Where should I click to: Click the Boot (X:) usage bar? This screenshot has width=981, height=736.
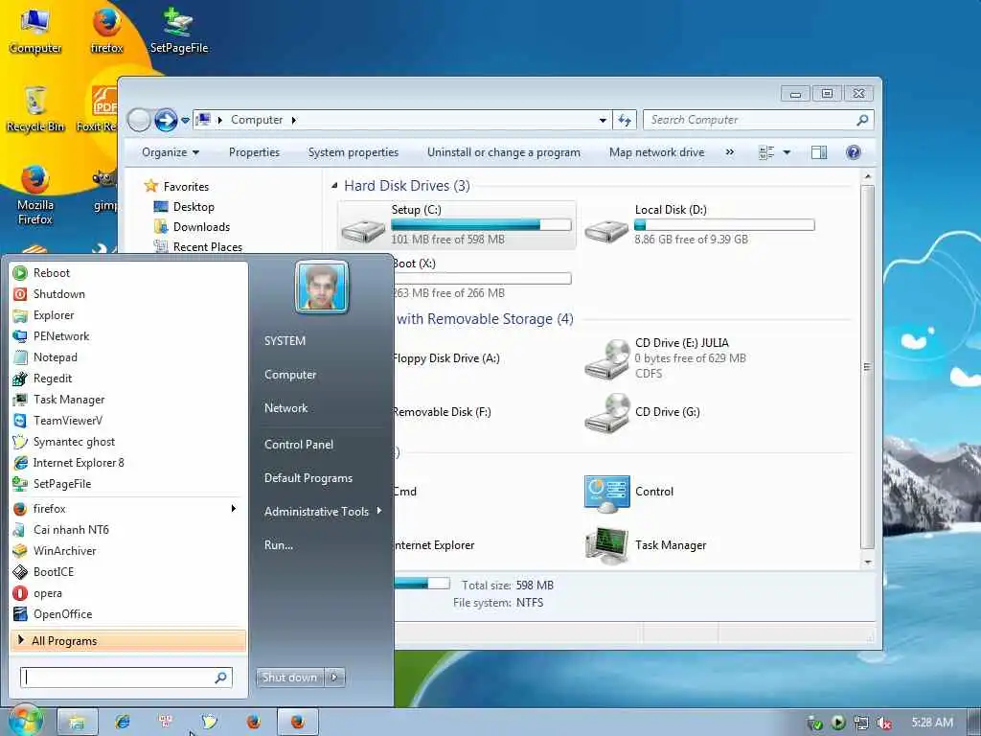pyautogui.click(x=482, y=279)
